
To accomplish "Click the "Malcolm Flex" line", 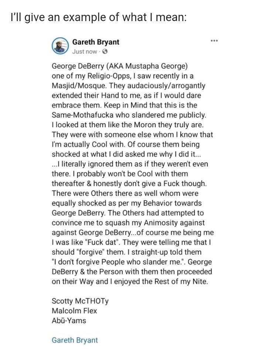I will [x=74, y=311].
